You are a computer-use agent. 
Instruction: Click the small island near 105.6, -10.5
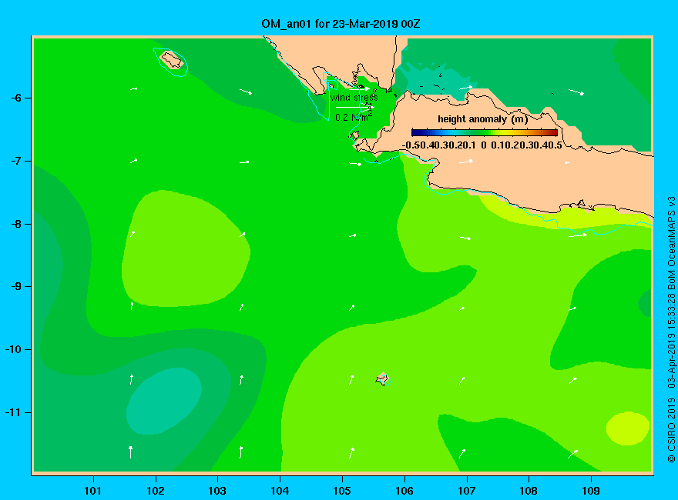pyautogui.click(x=383, y=379)
